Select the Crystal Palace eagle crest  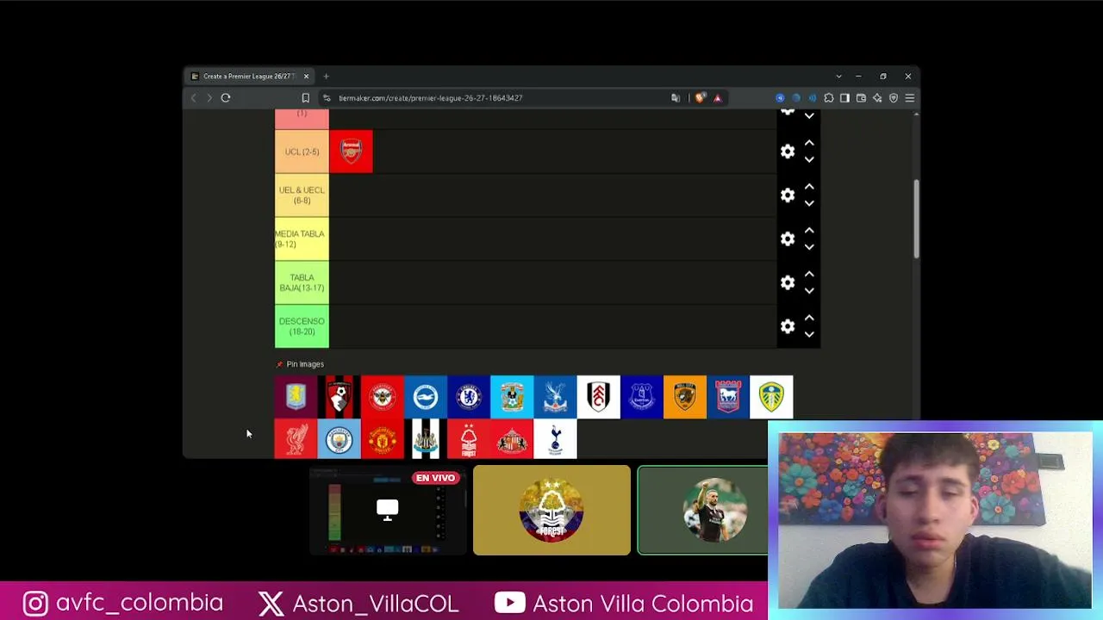coord(555,397)
